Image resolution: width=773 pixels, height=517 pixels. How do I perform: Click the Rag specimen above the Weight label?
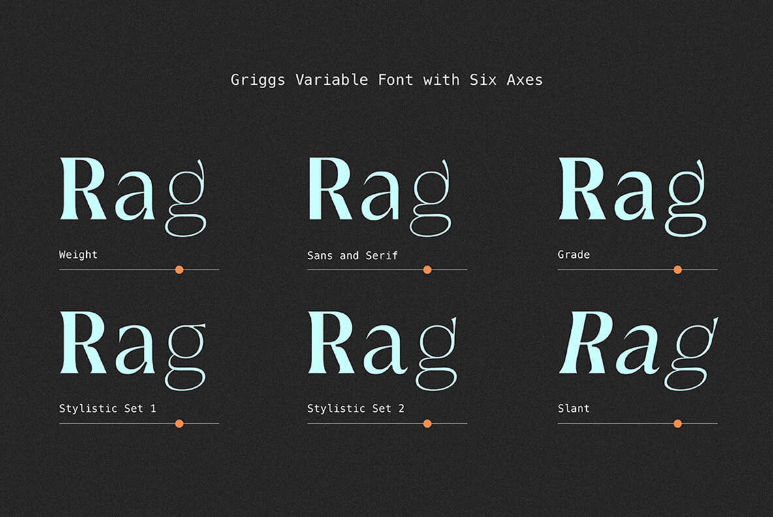(133, 195)
